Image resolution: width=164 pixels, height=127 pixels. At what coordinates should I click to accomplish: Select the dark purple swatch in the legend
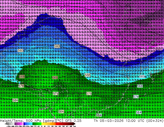pos(15,124)
